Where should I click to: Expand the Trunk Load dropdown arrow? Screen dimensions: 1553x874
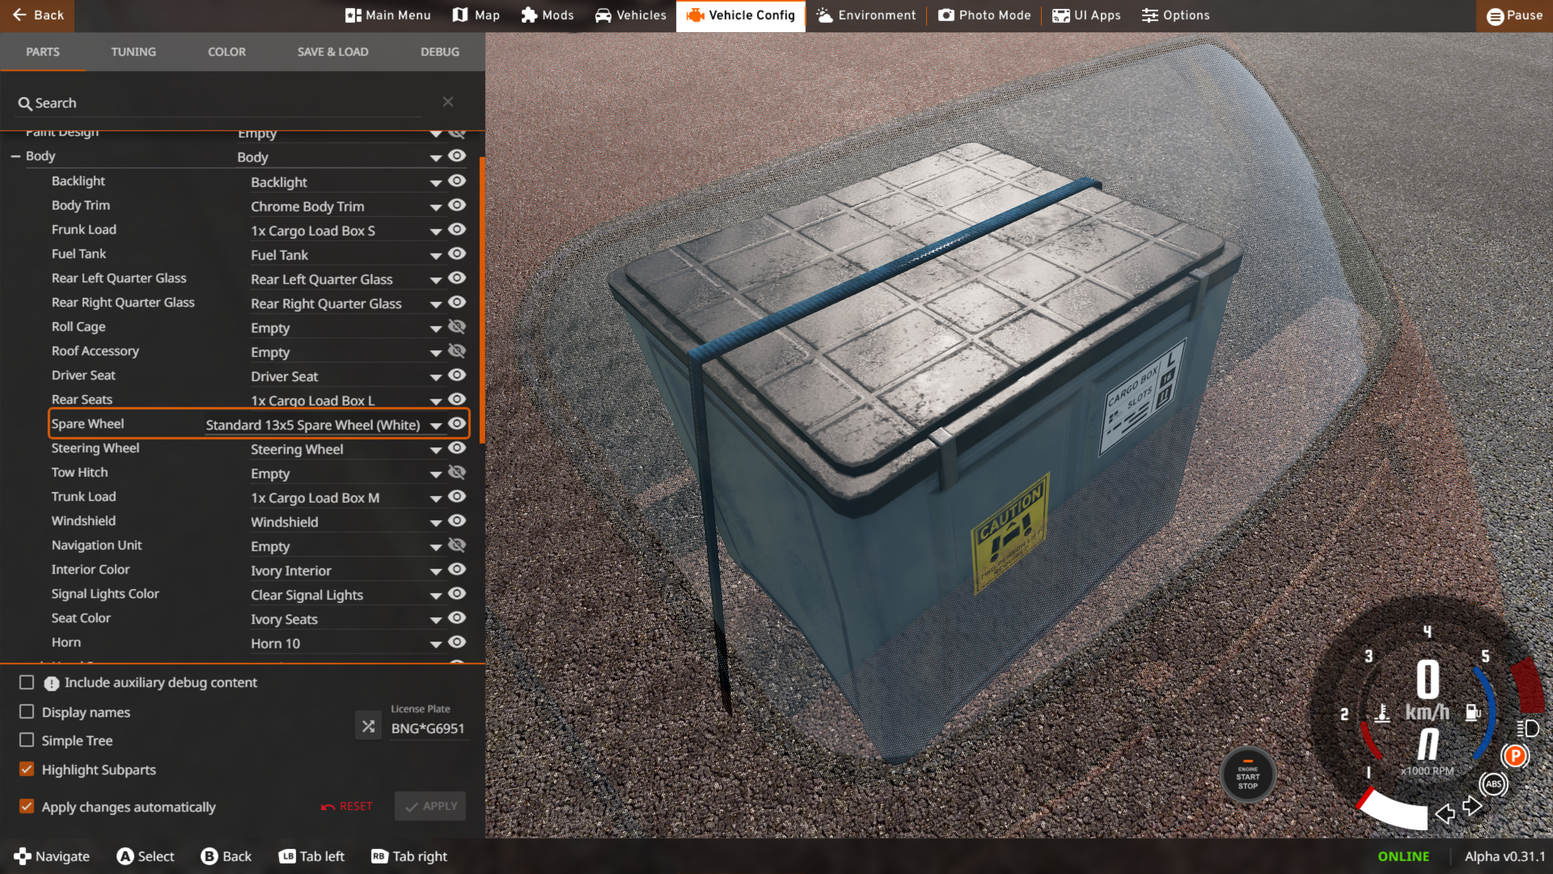[x=436, y=498]
